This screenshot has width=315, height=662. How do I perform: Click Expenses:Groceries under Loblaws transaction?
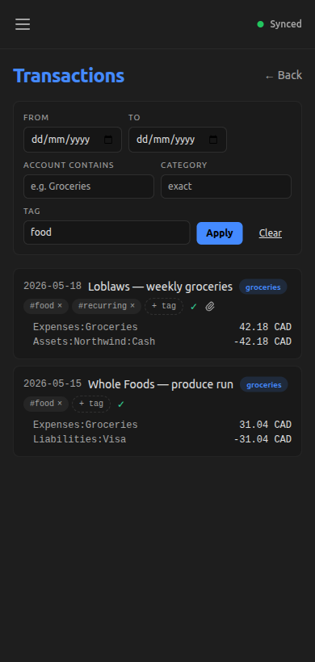(x=86, y=327)
